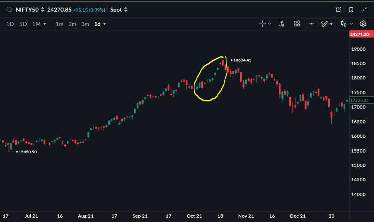
Task: Click the Aug 21 date label
Action: coord(86,216)
